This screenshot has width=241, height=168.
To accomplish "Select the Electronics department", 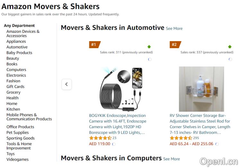I will pyautogui.click(x=16, y=75).
